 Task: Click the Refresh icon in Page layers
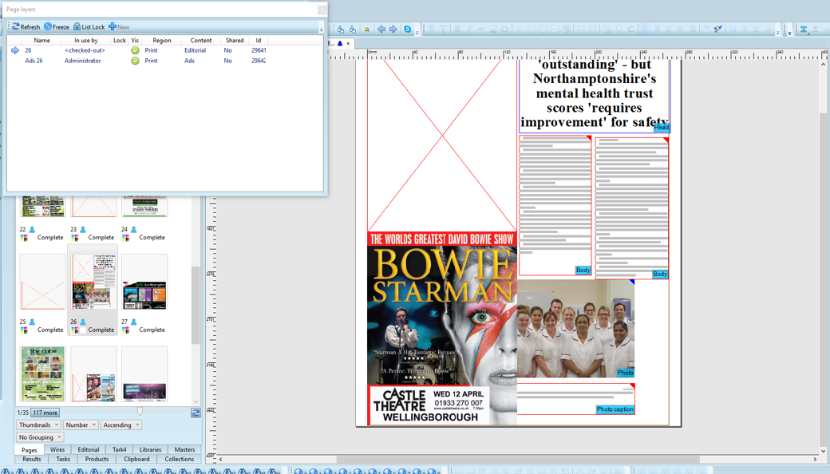(15, 26)
